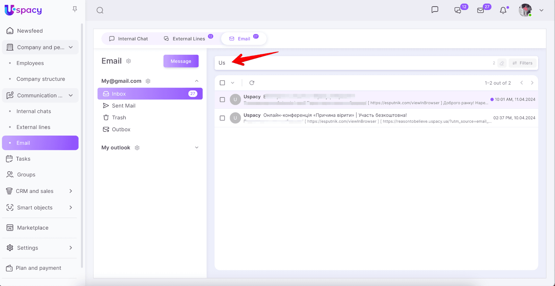Click the email search input field
The width and height of the screenshot is (555, 286).
coord(347,63)
